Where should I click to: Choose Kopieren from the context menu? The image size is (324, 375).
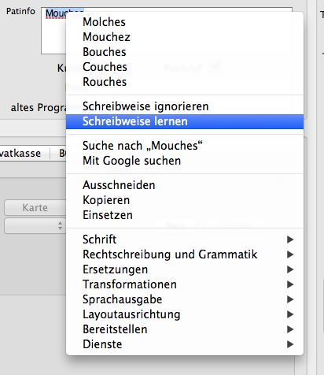185,200
